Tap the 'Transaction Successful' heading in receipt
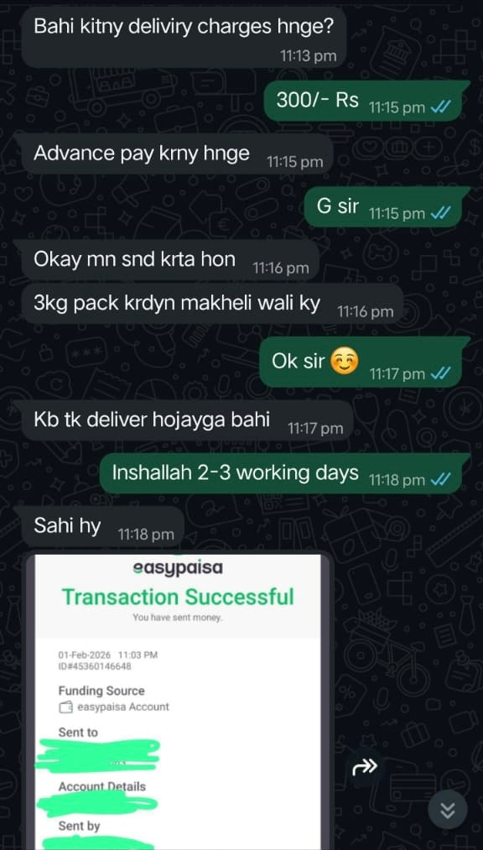The height and width of the screenshot is (850, 483). pyautogui.click(x=178, y=597)
